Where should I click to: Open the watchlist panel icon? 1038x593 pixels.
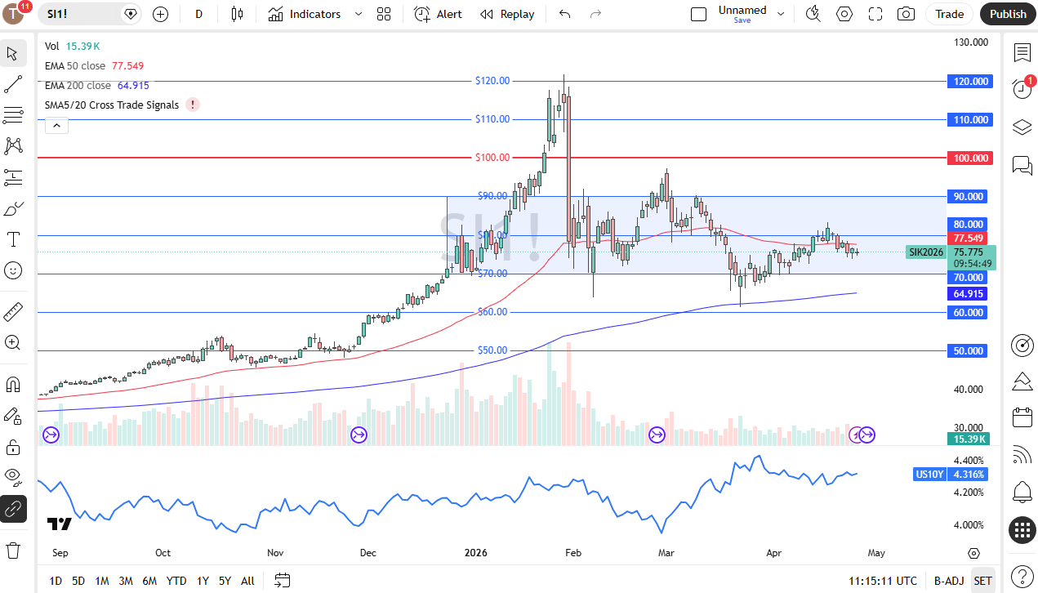(x=1022, y=53)
